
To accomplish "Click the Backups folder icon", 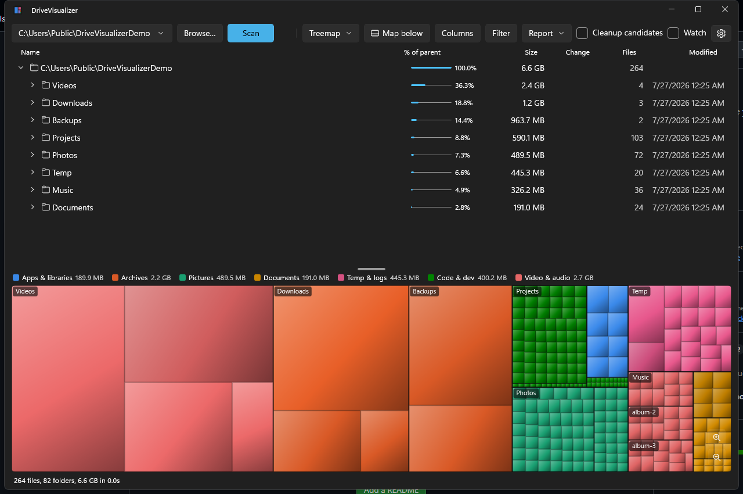I will 46,120.
